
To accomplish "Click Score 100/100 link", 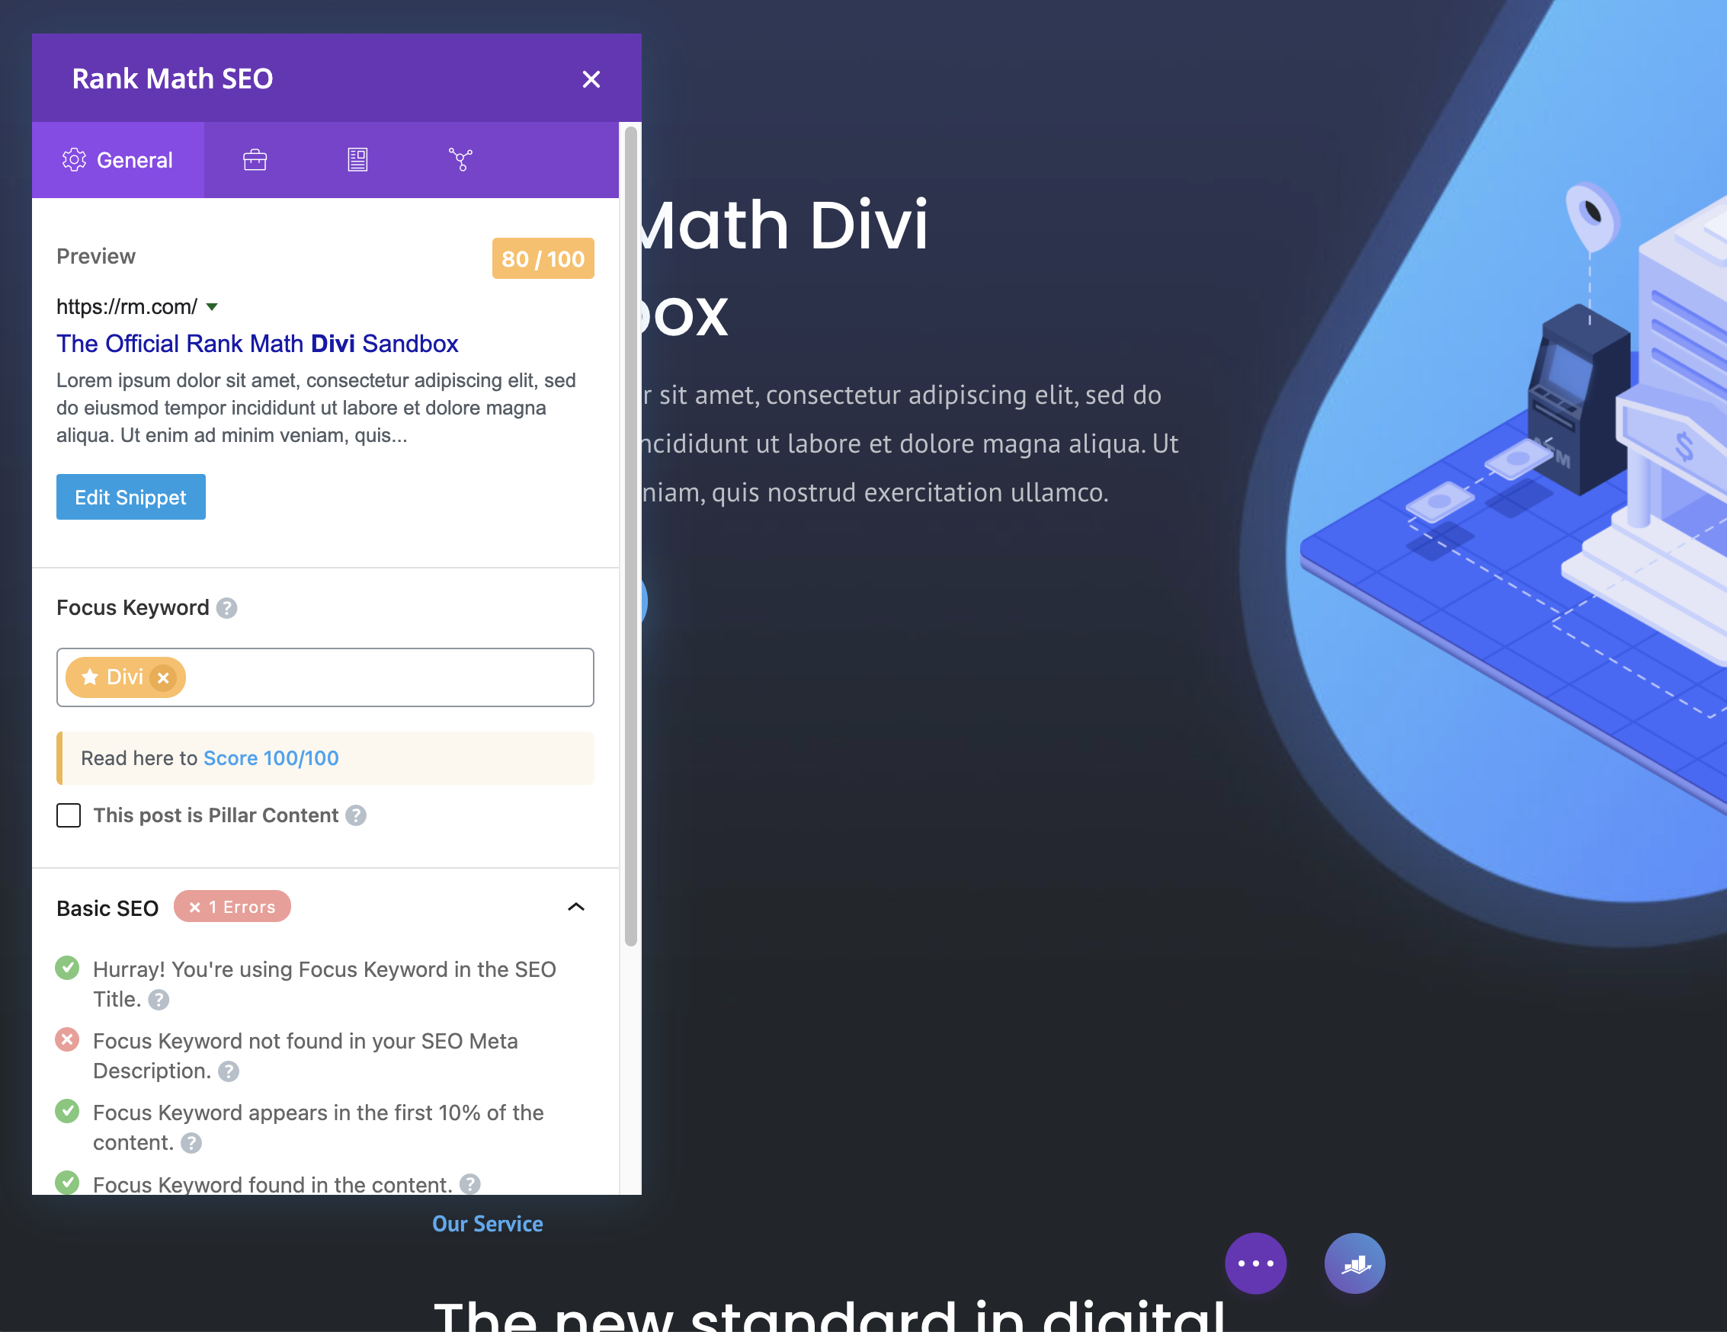I will coord(271,757).
